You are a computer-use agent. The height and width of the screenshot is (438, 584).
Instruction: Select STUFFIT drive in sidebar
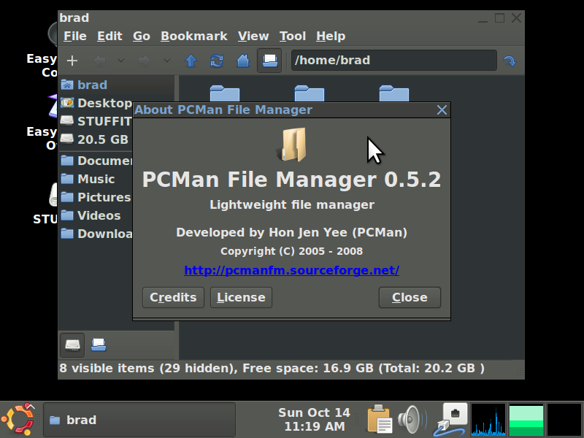click(96, 121)
